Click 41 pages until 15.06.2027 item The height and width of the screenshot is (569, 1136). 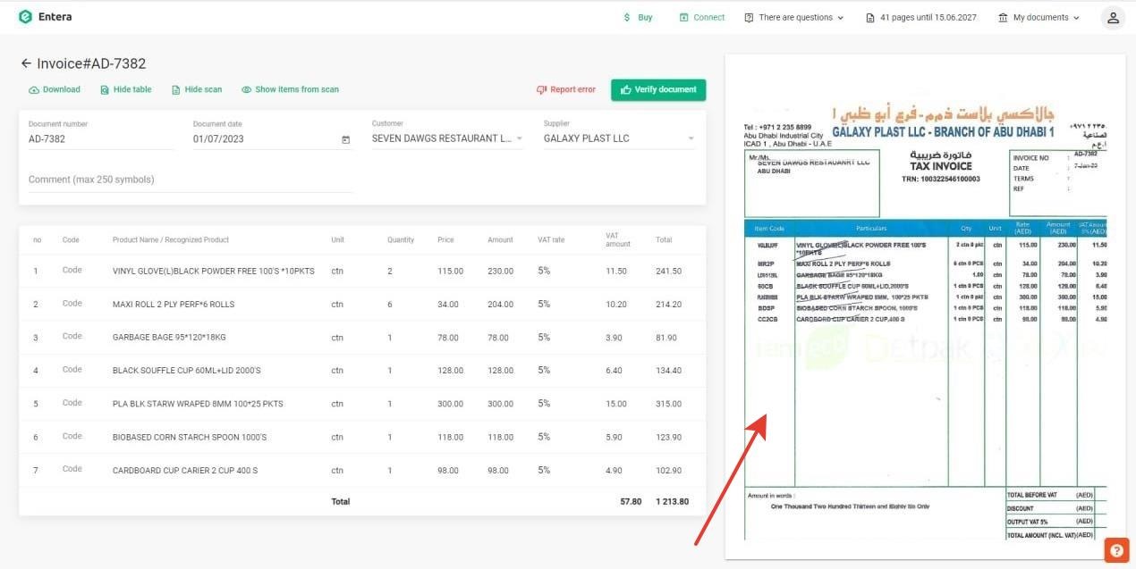coord(920,18)
